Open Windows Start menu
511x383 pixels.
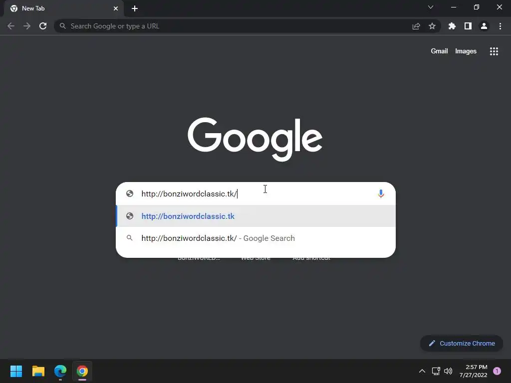point(16,371)
